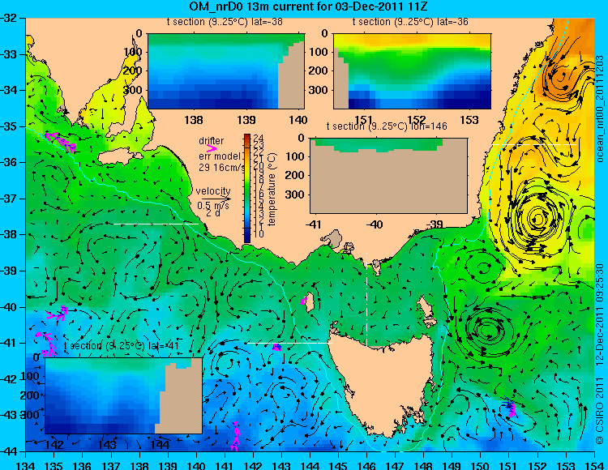The width and height of the screenshot is (608, 470).
Task: Click the temperature color bar legend
Action: [247, 188]
